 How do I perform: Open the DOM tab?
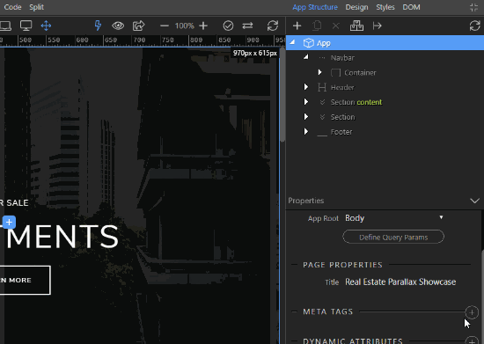click(411, 7)
